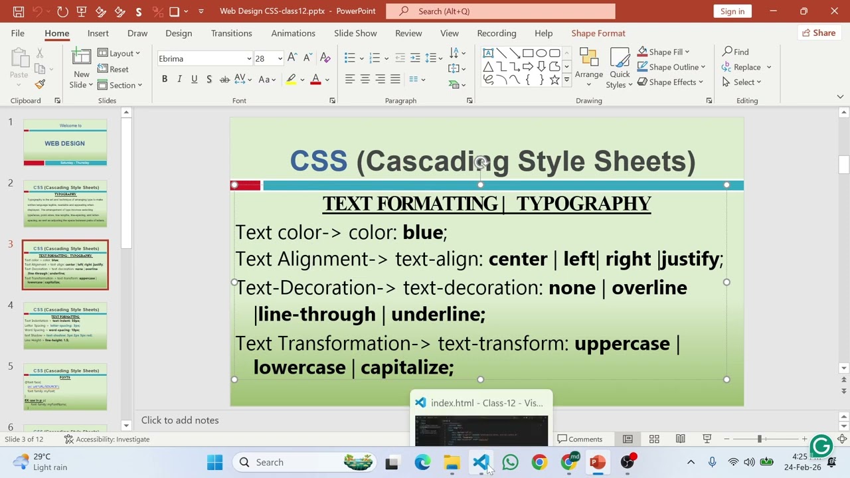Open WhatsApp from the taskbar

tap(510, 462)
